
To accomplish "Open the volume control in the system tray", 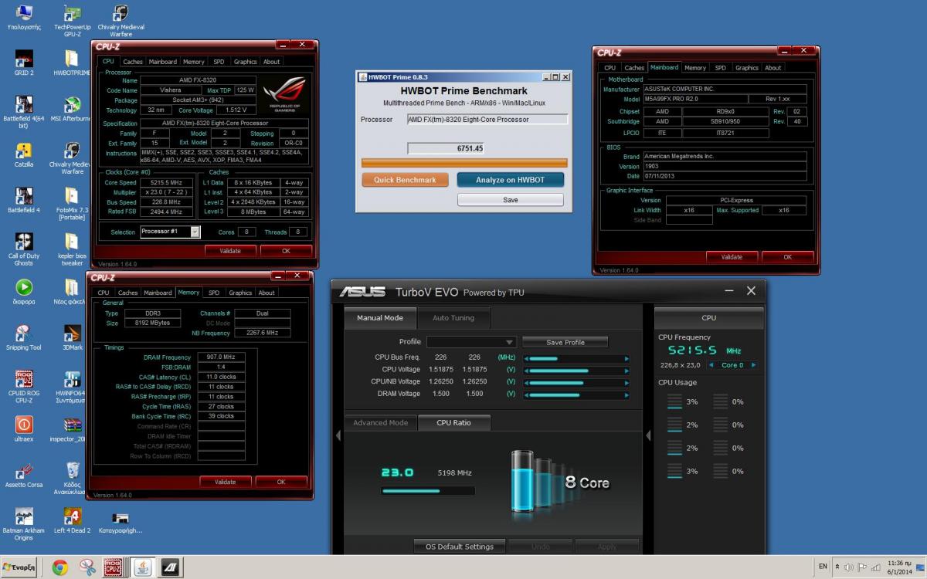I will pos(849,567).
